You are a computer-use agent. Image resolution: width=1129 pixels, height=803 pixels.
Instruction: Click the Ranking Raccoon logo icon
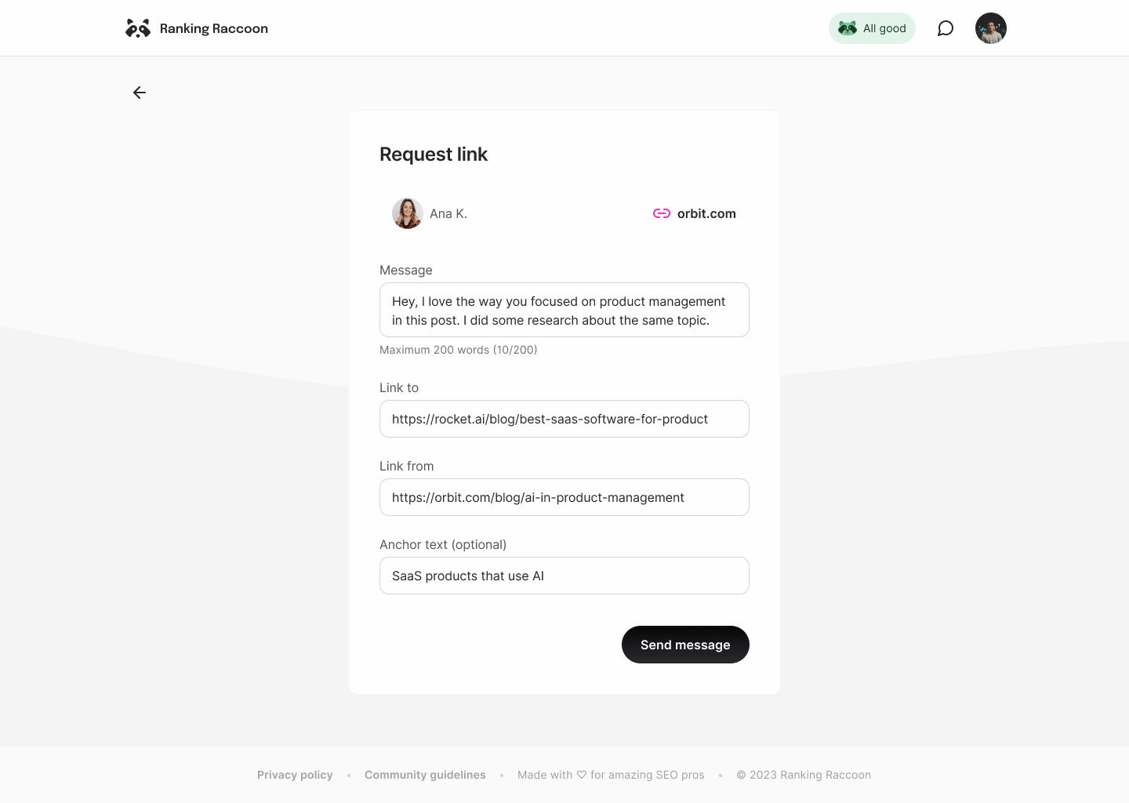[x=138, y=28]
